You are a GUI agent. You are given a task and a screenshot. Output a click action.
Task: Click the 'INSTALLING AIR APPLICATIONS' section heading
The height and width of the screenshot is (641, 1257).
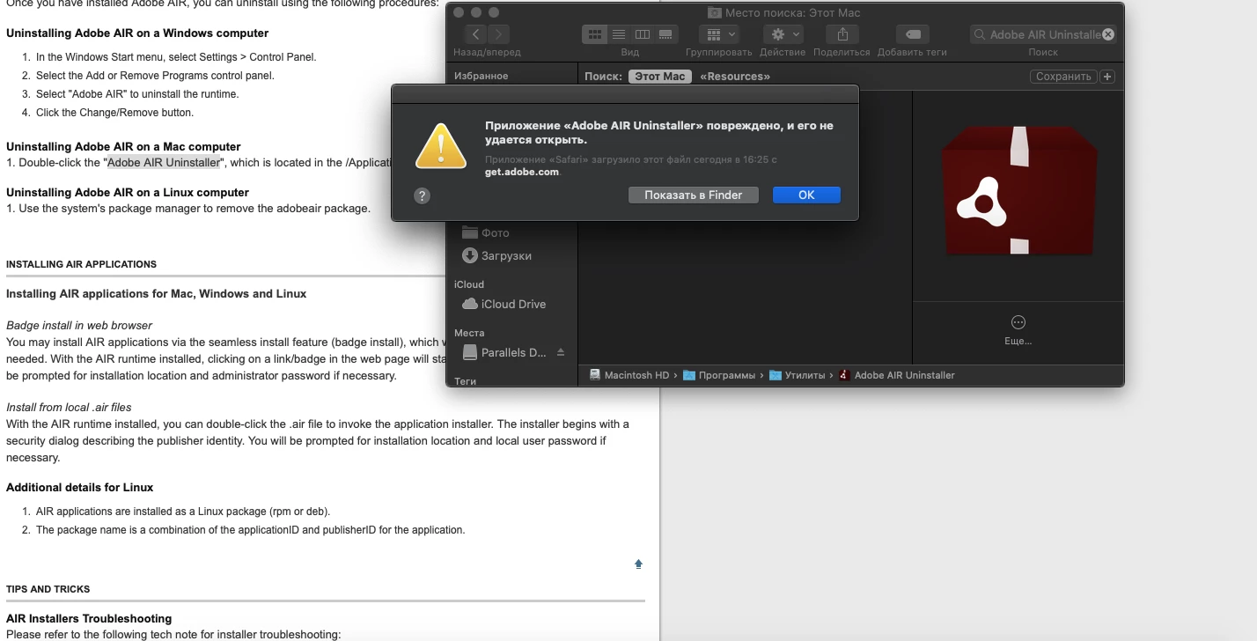tap(81, 264)
